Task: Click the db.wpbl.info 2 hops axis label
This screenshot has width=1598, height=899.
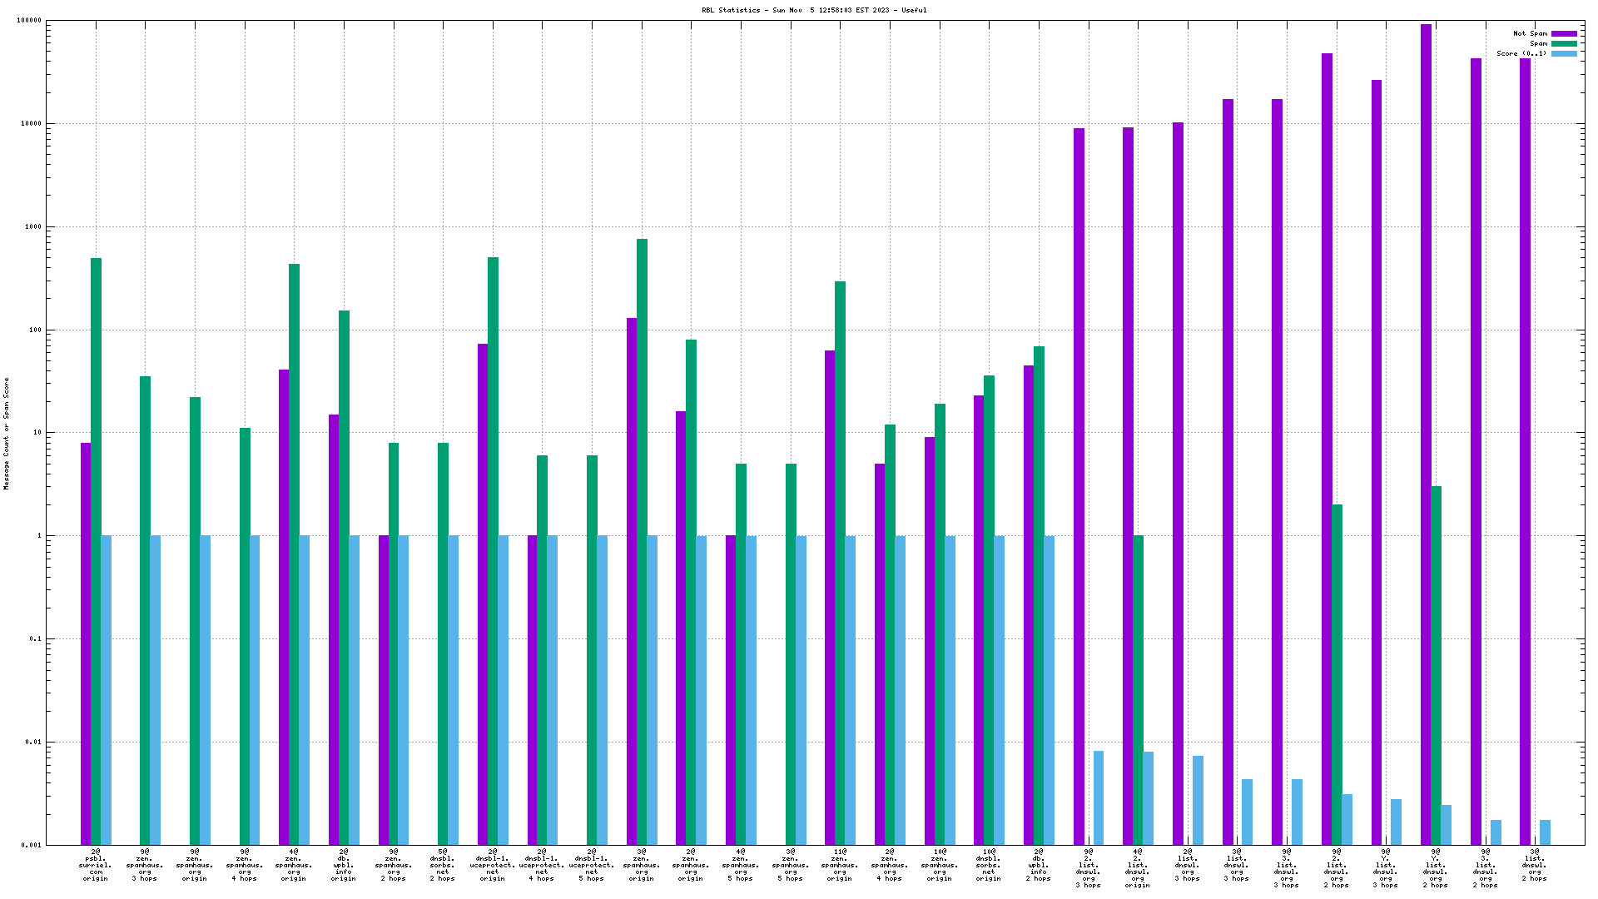Action: [1038, 865]
